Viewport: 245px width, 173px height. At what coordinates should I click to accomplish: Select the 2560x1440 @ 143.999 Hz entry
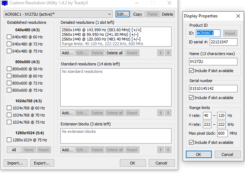pos(101,30)
